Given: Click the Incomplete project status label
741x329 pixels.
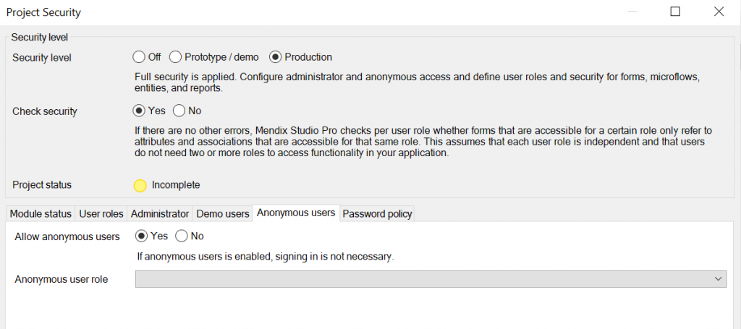Looking at the screenshot, I should click(x=176, y=185).
